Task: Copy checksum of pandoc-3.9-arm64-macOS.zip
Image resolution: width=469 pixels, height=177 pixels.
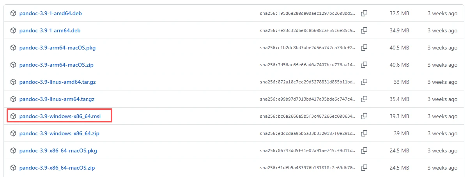Action: click(364, 65)
